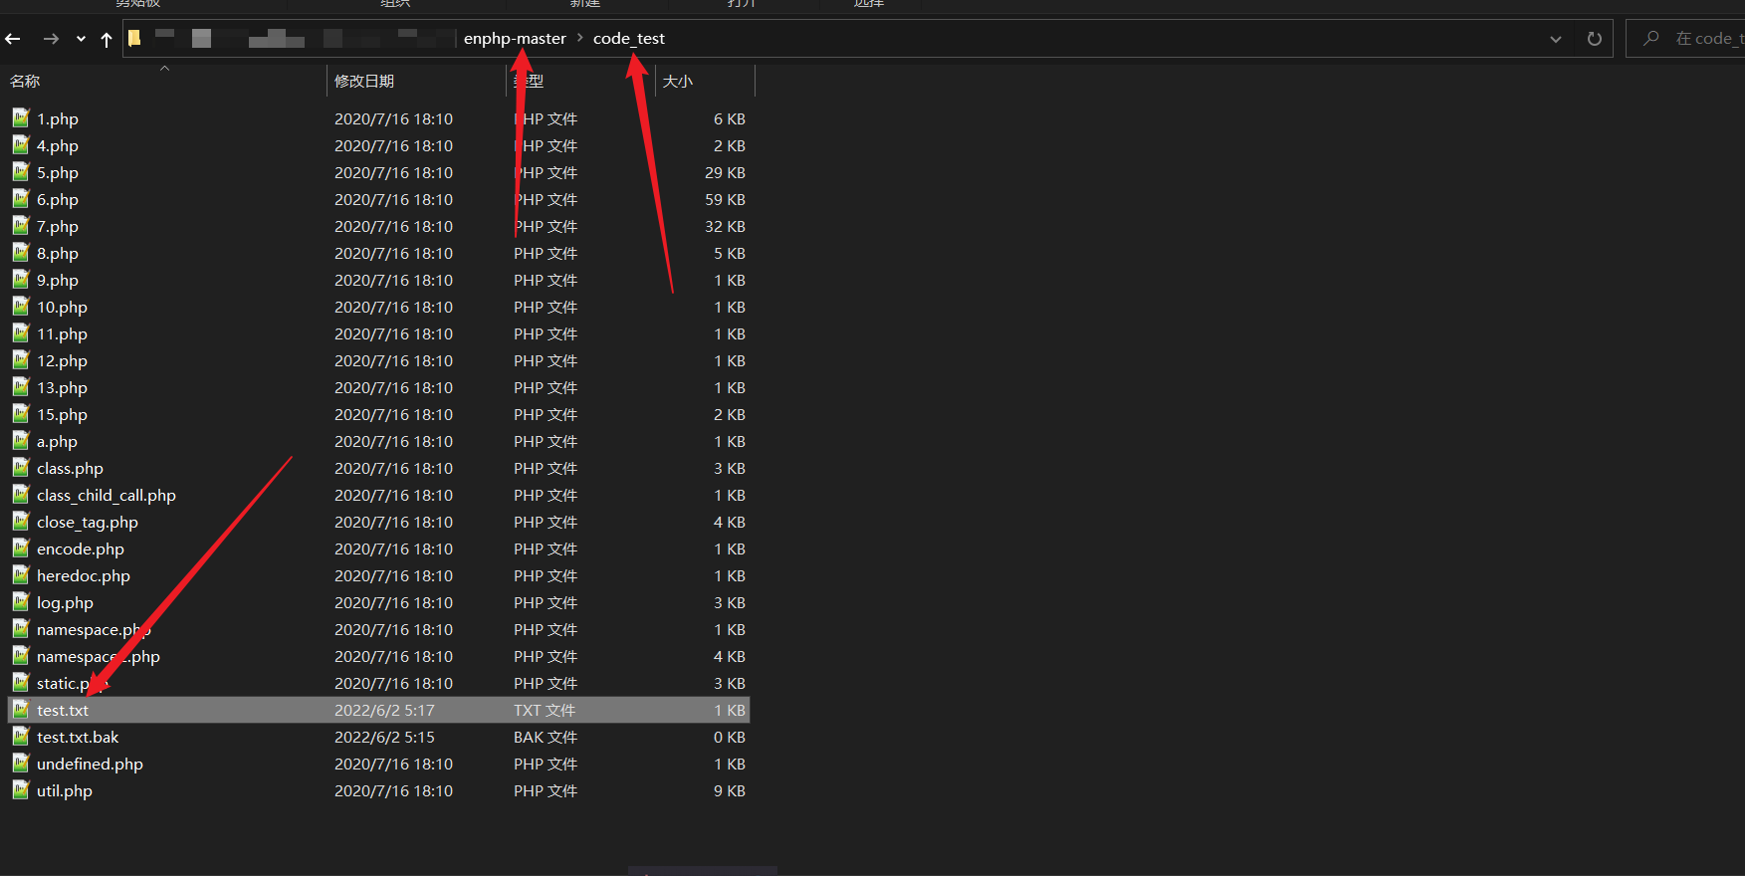The width and height of the screenshot is (1745, 876).
Task: Select file icon of util.php
Action: (x=21, y=790)
